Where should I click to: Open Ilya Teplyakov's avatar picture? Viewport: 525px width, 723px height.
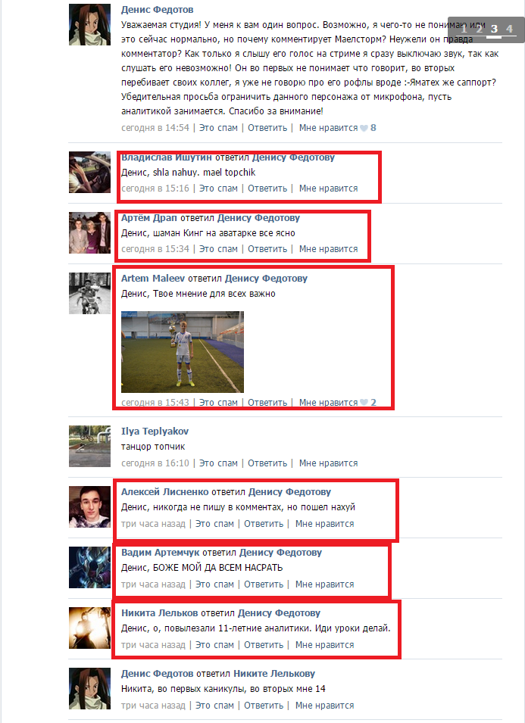click(89, 446)
